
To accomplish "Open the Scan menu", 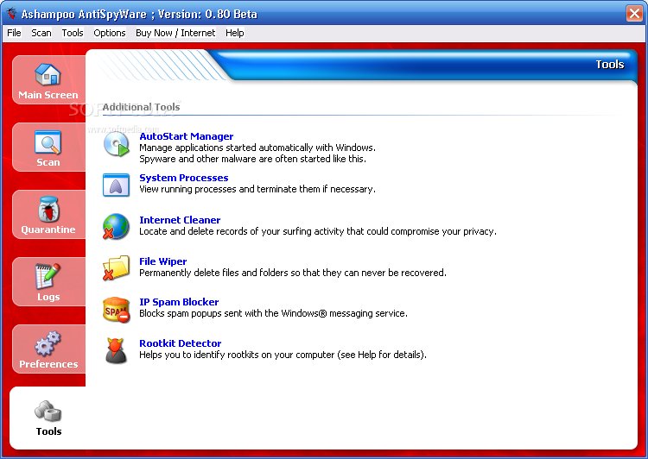I will (41, 33).
